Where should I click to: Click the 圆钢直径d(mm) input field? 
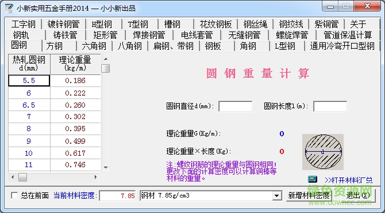pyautogui.click(x=235, y=107)
